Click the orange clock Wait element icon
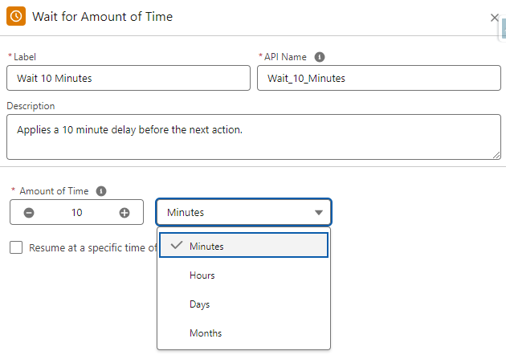This screenshot has width=506, height=359. [x=16, y=16]
